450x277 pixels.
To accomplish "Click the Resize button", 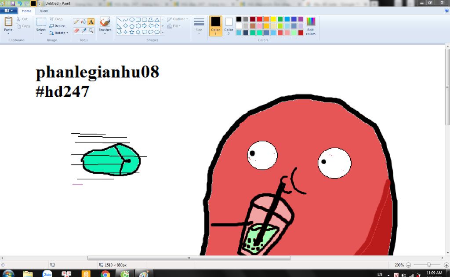I will pos(57,26).
